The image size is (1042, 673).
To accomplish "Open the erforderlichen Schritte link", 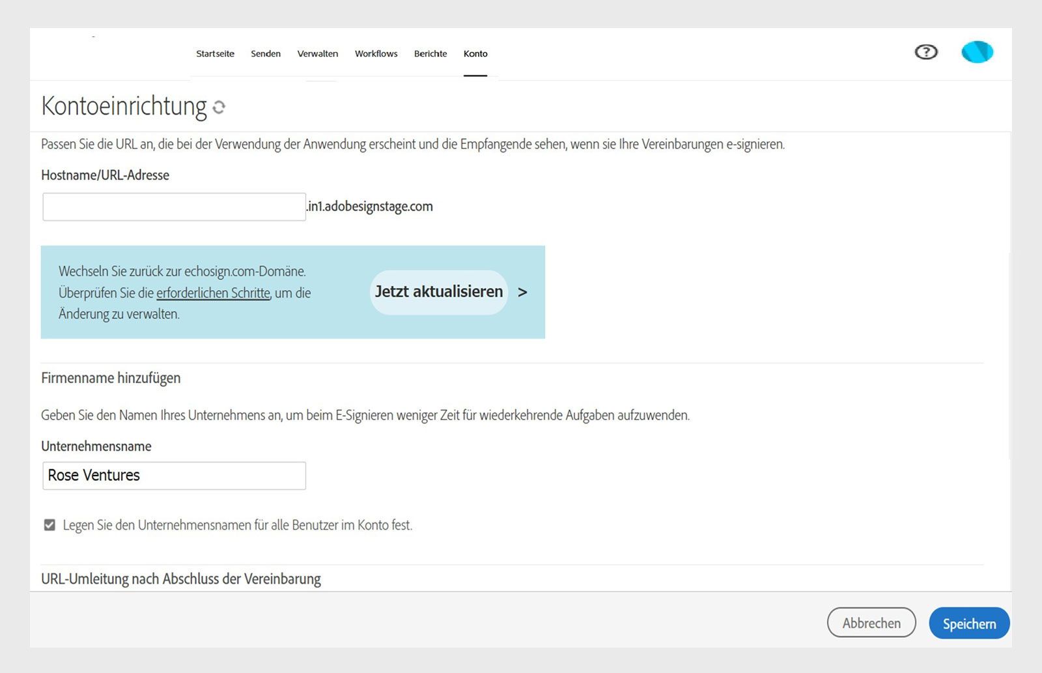I will [x=213, y=293].
